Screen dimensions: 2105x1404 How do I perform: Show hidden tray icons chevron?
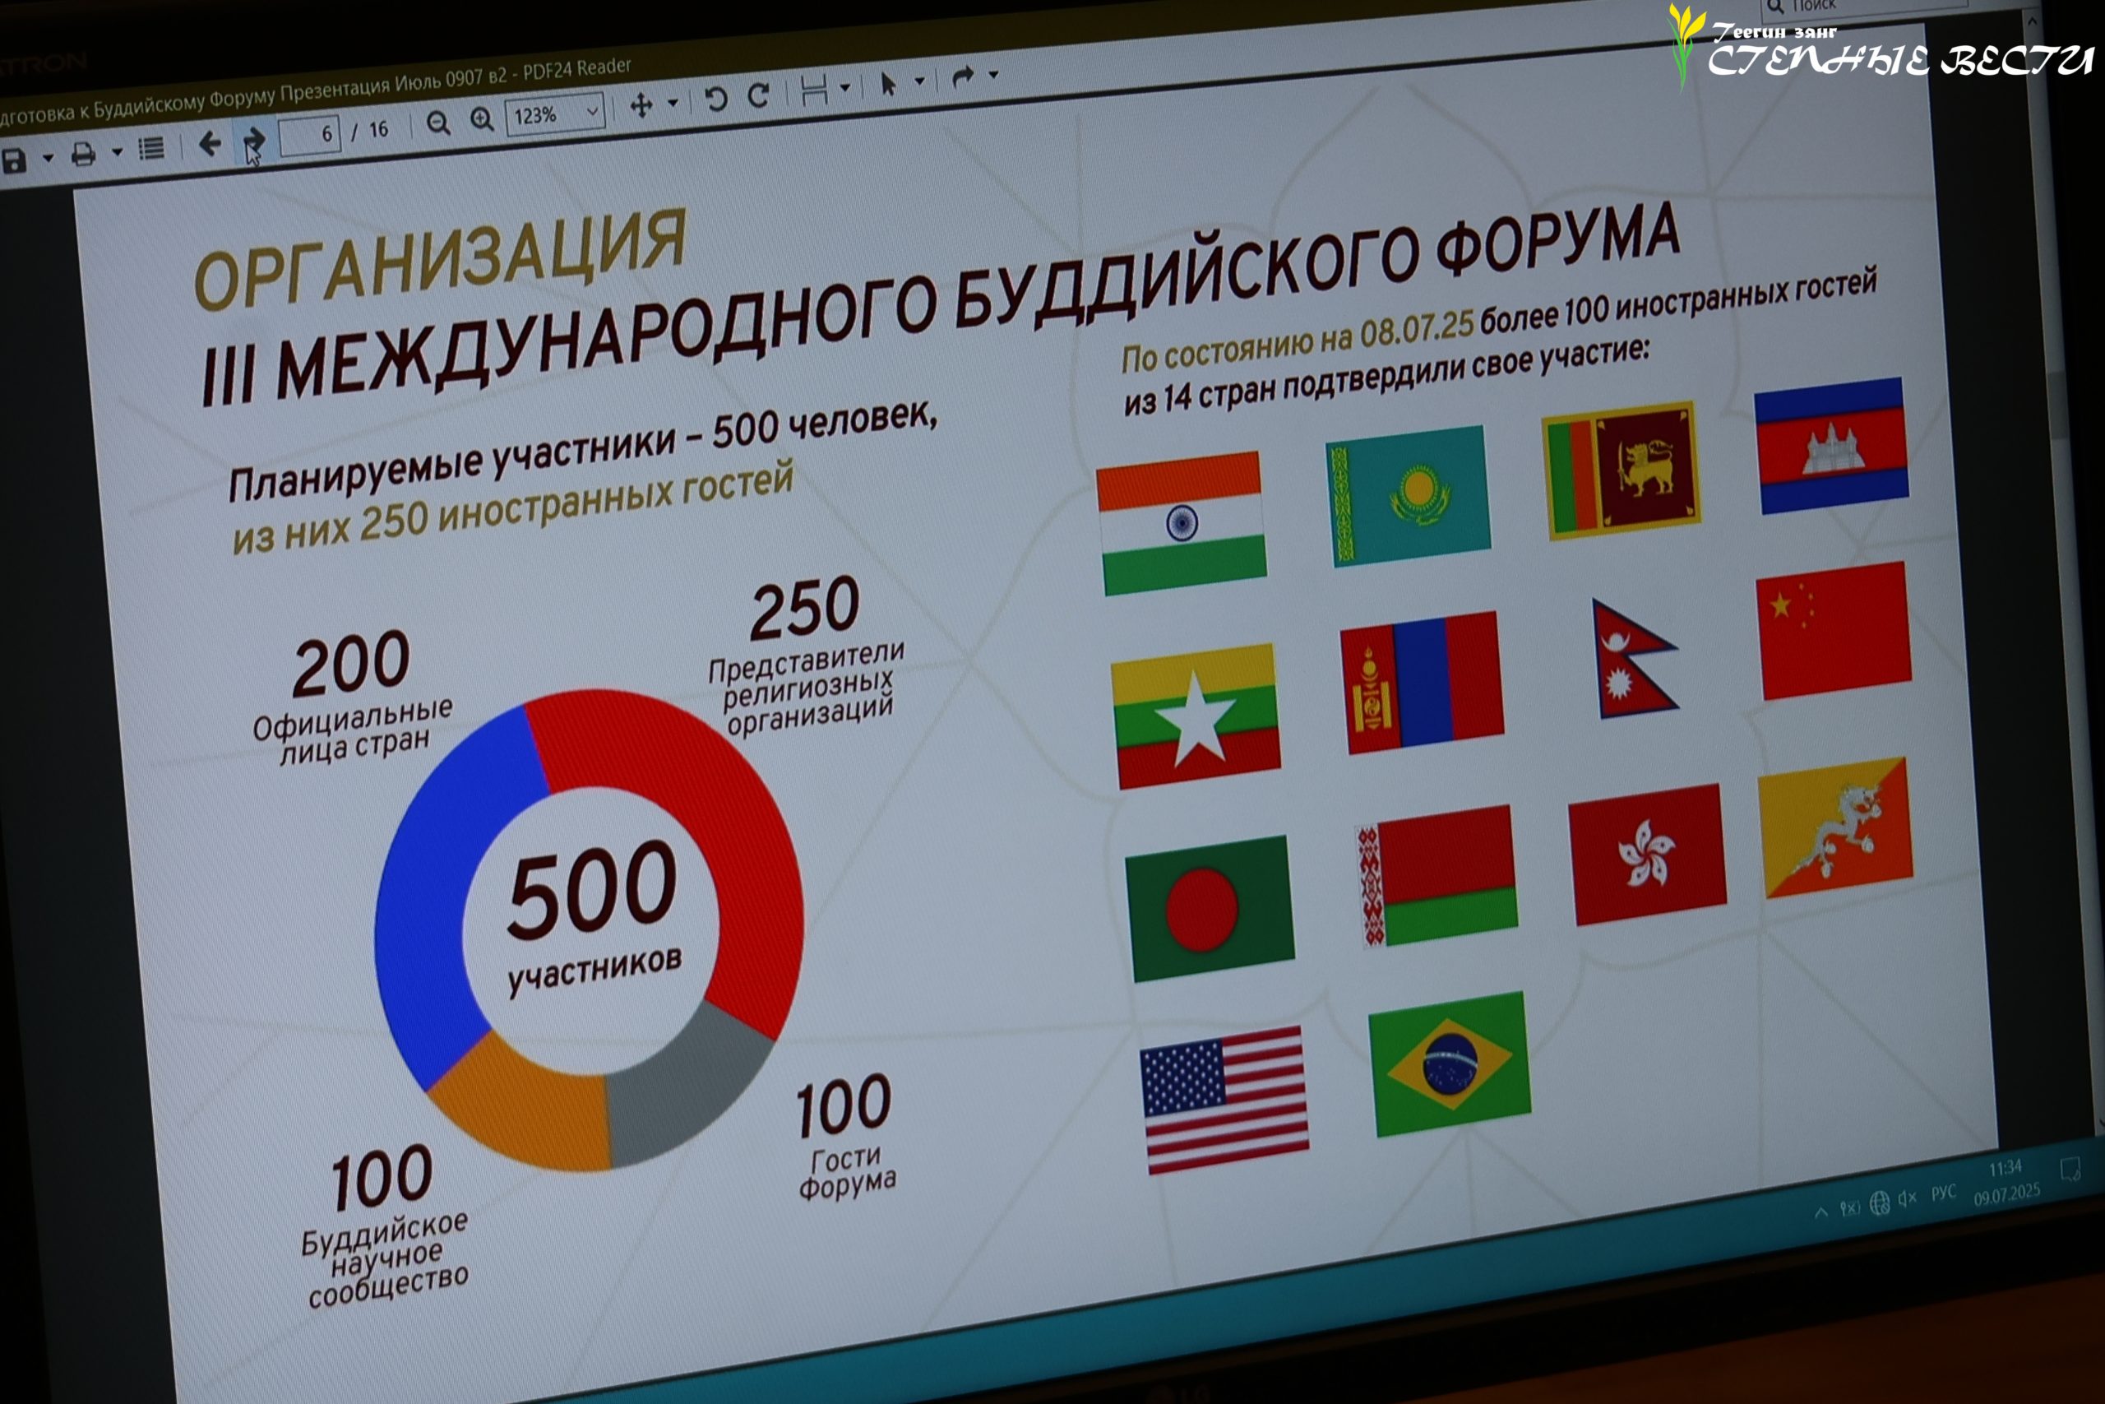coord(1820,1212)
